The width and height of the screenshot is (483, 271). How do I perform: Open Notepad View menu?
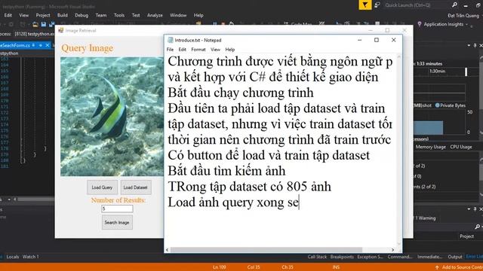click(x=215, y=49)
